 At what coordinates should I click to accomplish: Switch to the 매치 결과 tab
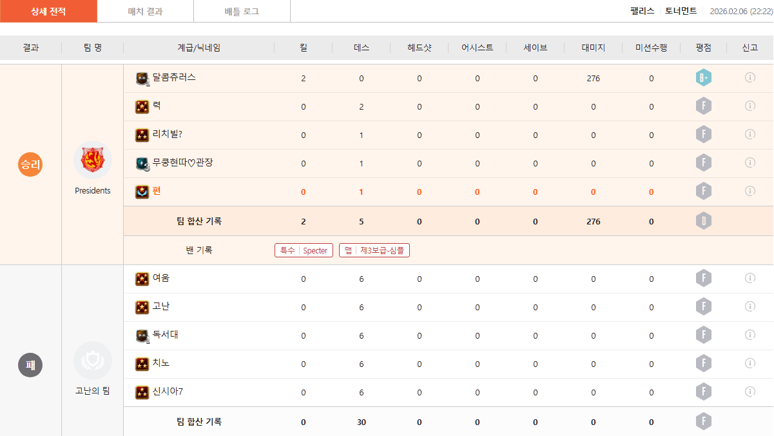pos(145,12)
